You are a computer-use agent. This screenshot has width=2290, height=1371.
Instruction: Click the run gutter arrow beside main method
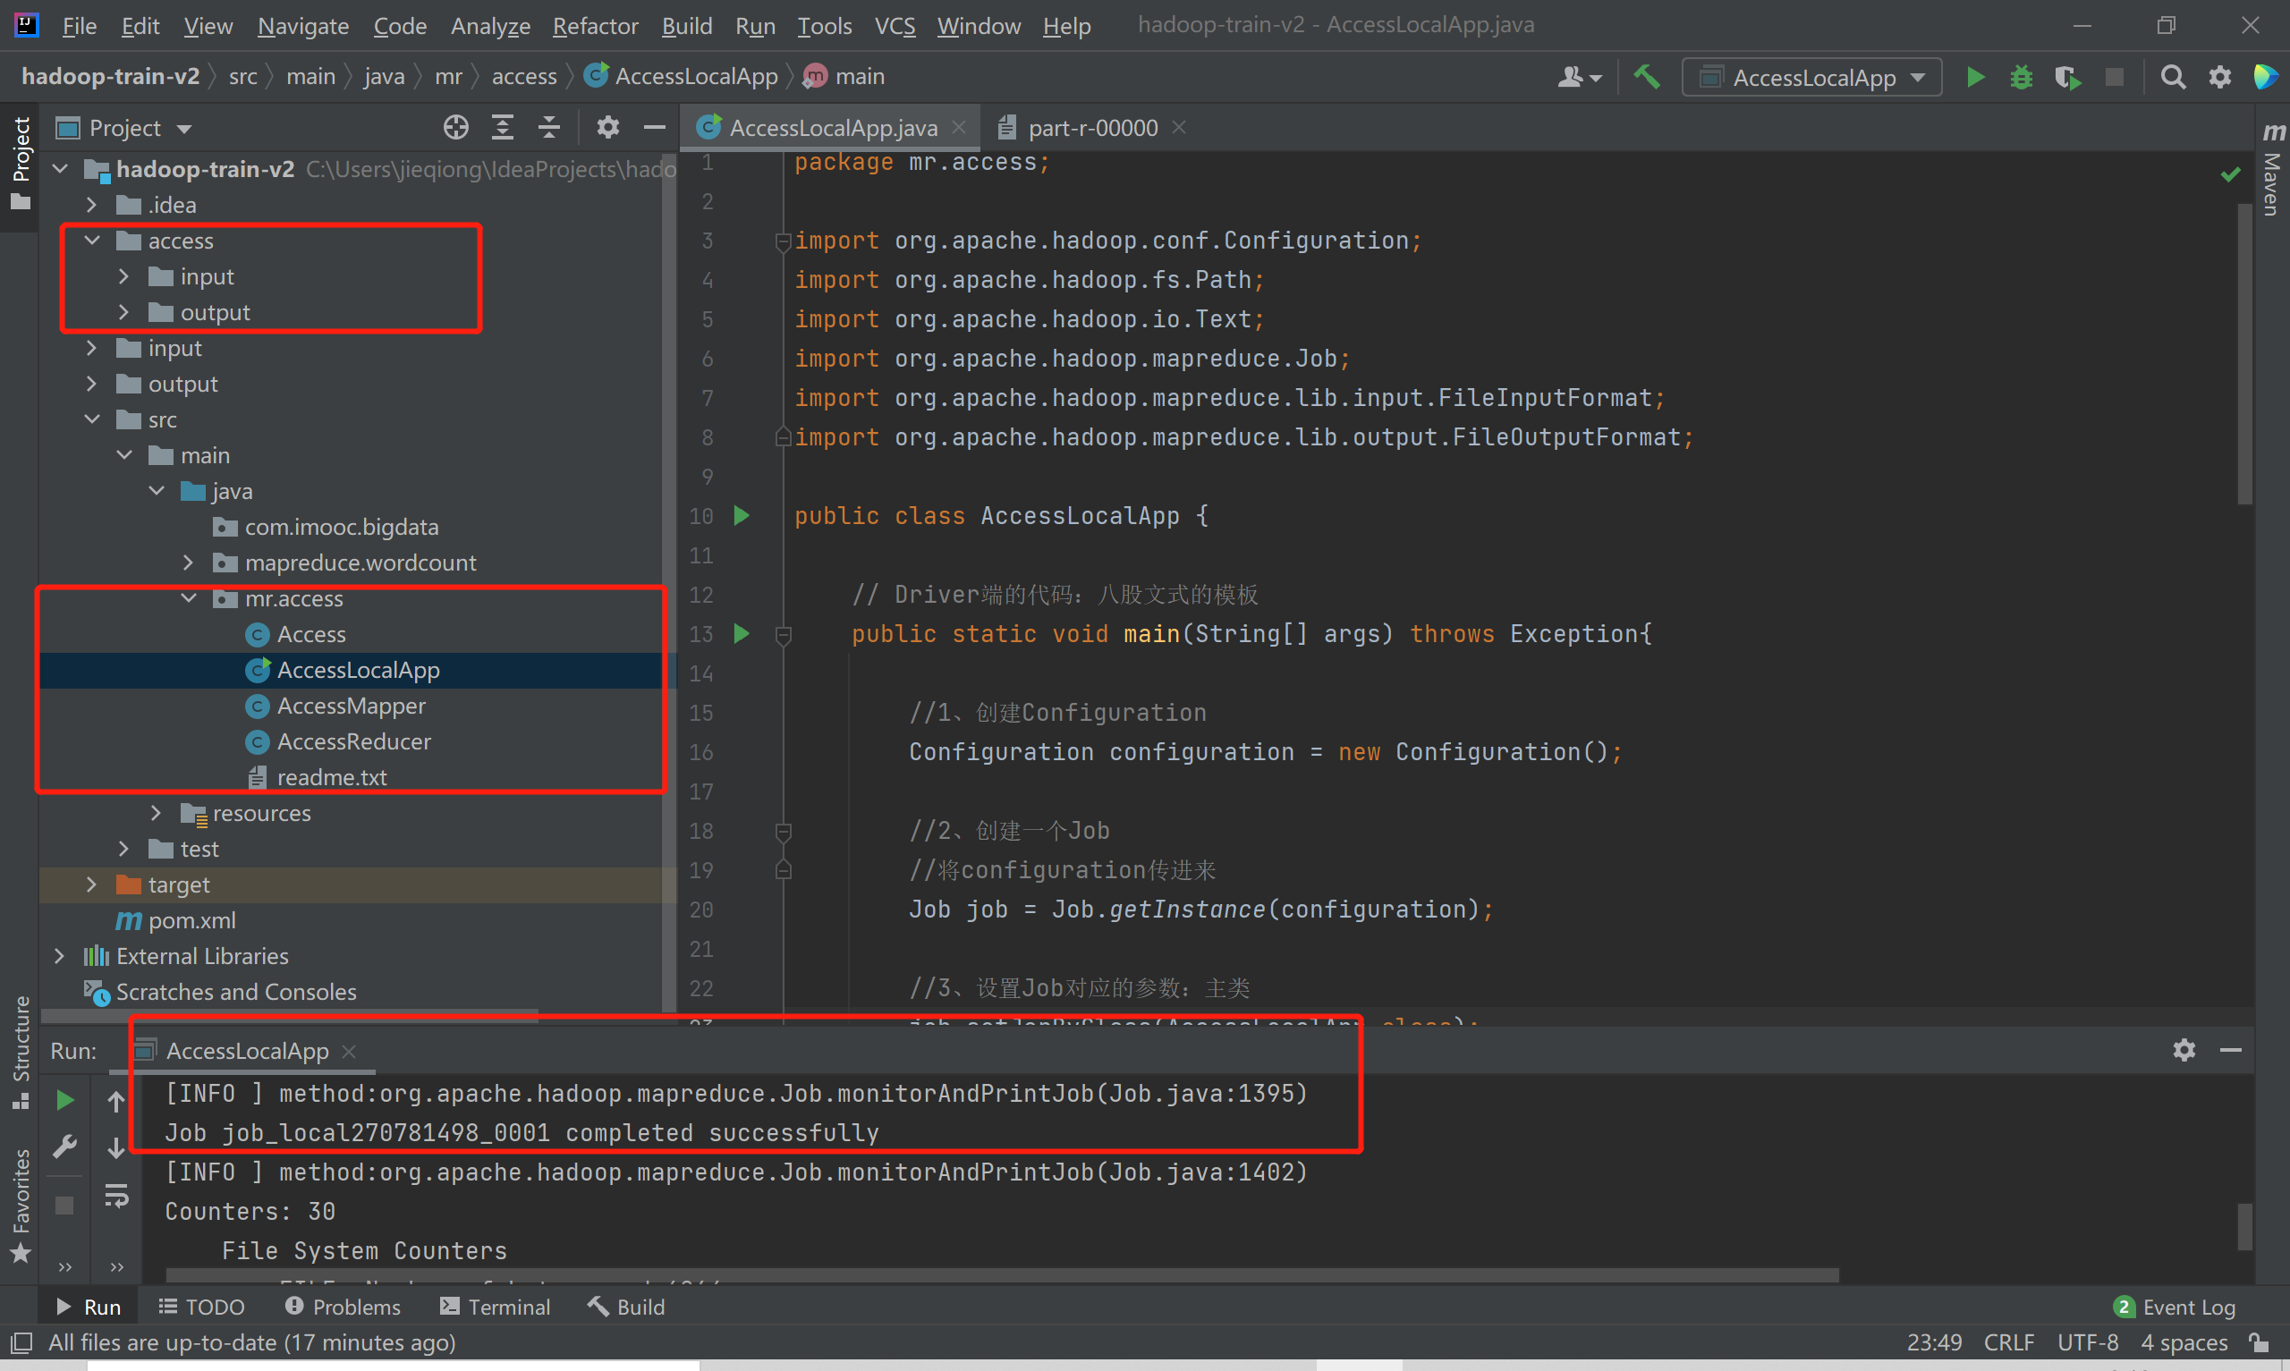[741, 634]
